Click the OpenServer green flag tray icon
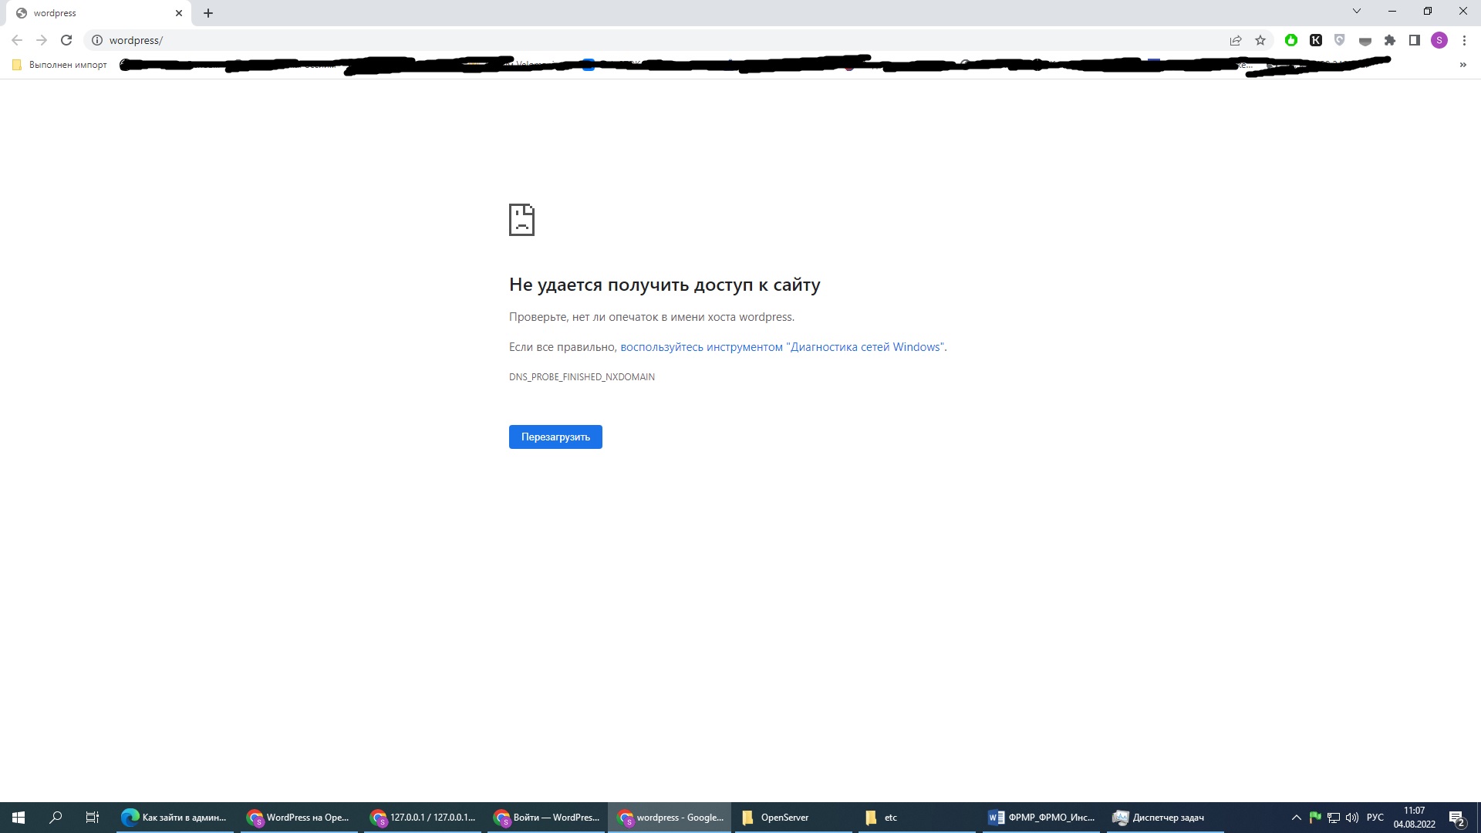 point(1315,818)
